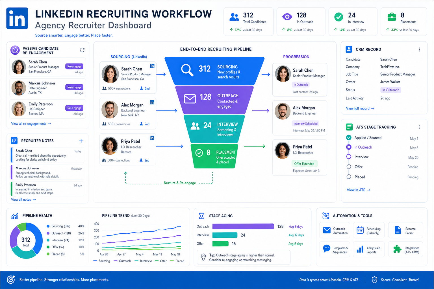Click the ATS Stage Tracking list icon

pos(349,127)
